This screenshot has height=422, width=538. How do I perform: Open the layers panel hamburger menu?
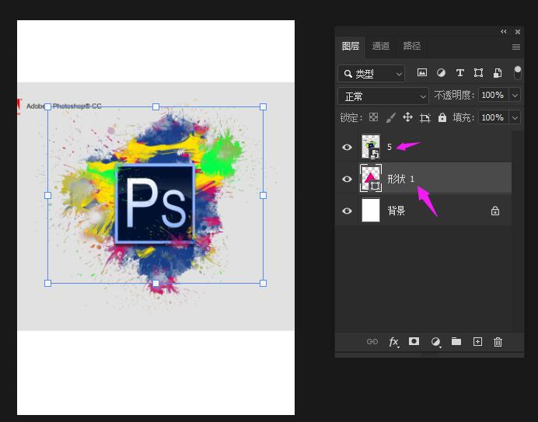[x=516, y=47]
